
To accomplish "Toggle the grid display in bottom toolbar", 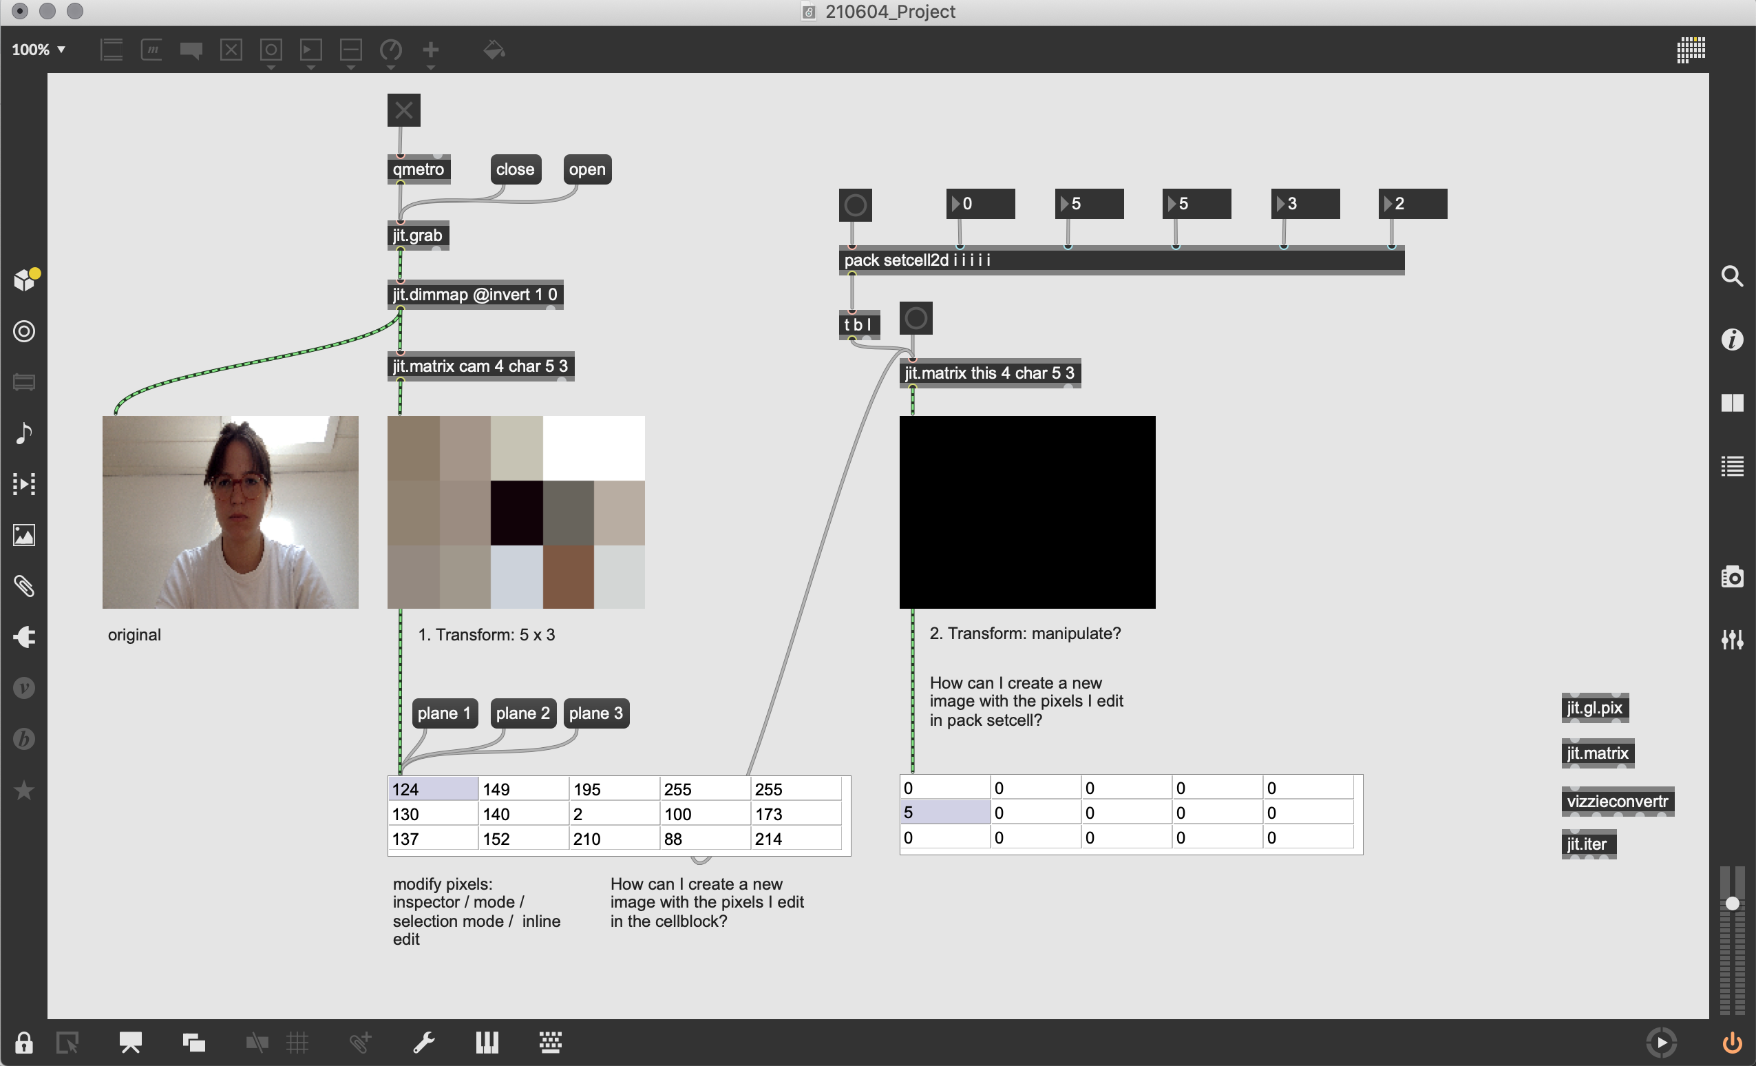I will tap(297, 1043).
